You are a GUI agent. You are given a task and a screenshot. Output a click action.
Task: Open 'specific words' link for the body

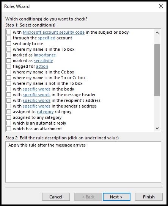pyautogui.click(x=36, y=89)
